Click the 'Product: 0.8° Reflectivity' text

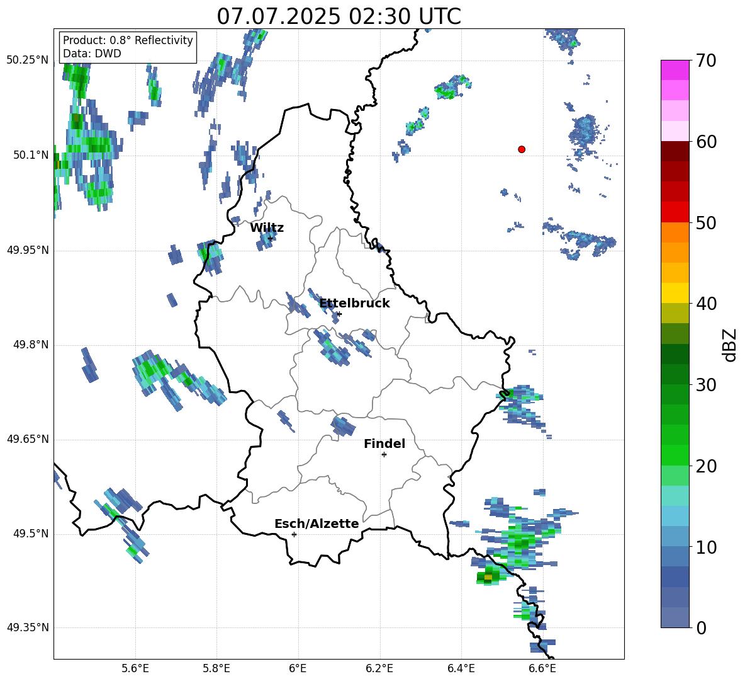point(128,40)
